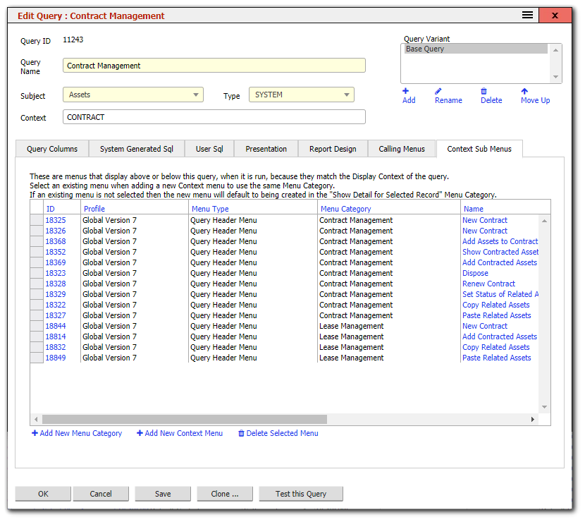The height and width of the screenshot is (522, 585).
Task: Click inside the Query Name field
Action: point(211,66)
